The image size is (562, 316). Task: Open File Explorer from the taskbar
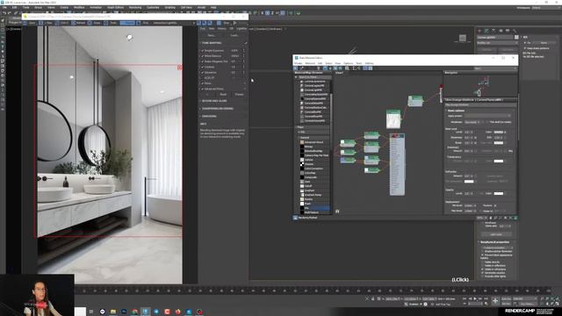(x=113, y=312)
